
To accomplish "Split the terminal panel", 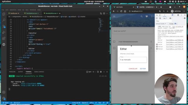I will [x=98, y=72].
